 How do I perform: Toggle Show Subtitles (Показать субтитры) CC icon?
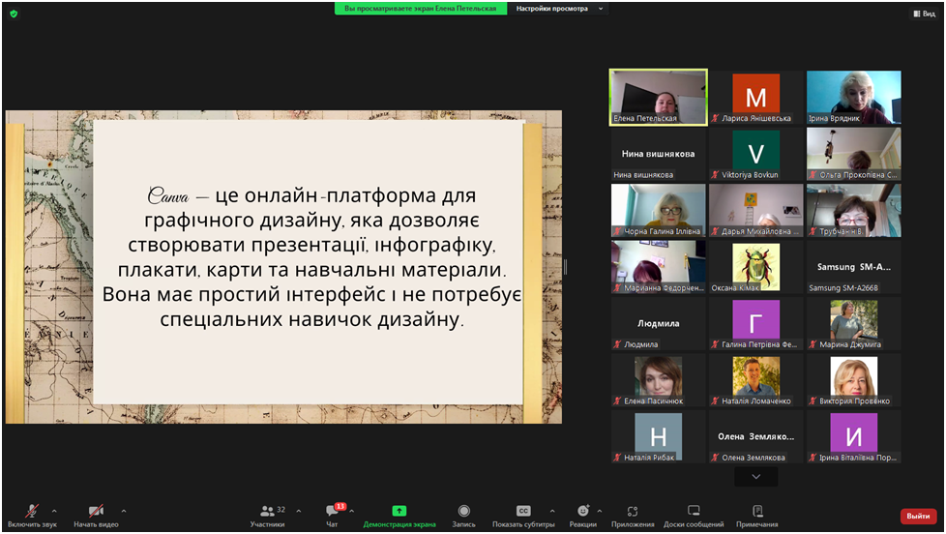pos(523,511)
